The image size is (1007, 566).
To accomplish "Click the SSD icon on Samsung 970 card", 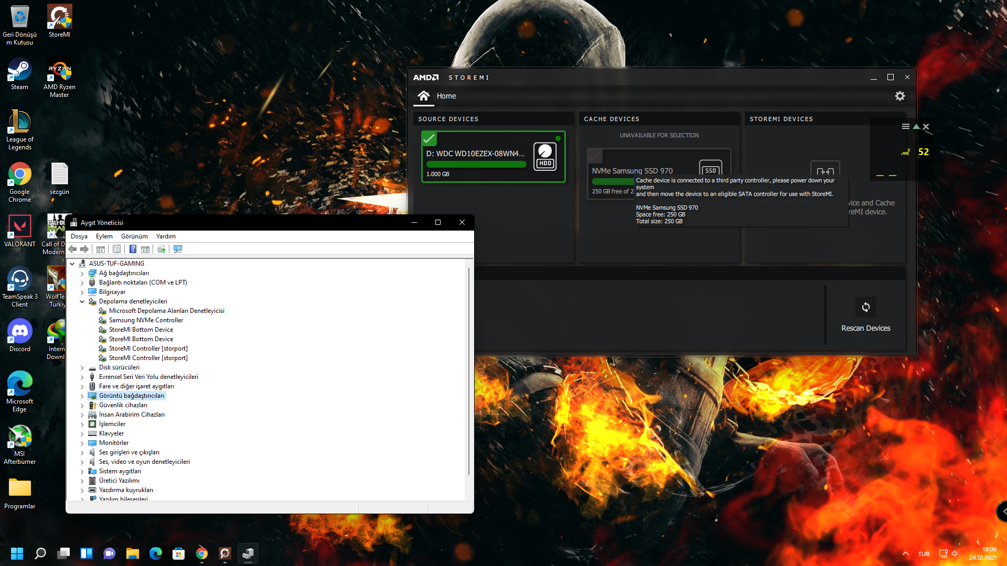I will coord(711,168).
